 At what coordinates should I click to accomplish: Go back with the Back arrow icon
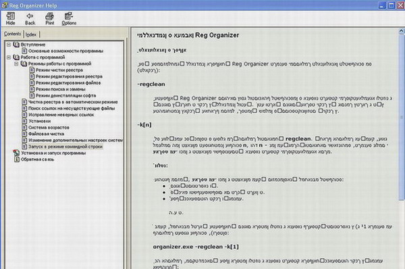[x=30, y=16]
